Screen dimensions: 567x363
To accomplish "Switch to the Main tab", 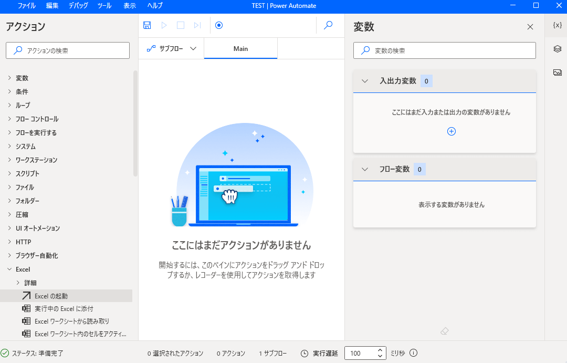I will click(x=240, y=48).
